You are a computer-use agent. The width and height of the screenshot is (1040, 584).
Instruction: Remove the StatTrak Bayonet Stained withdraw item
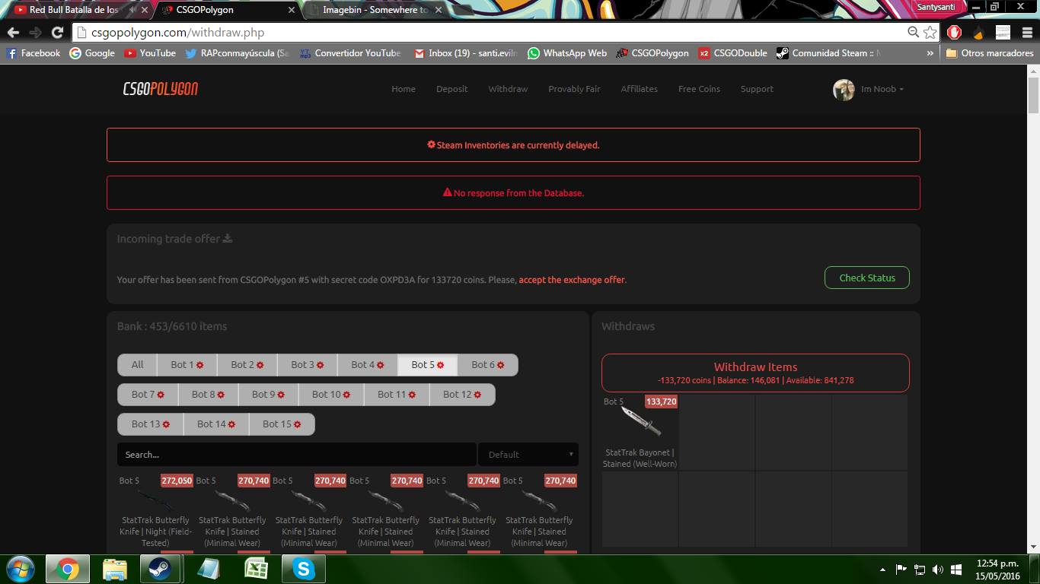point(640,432)
